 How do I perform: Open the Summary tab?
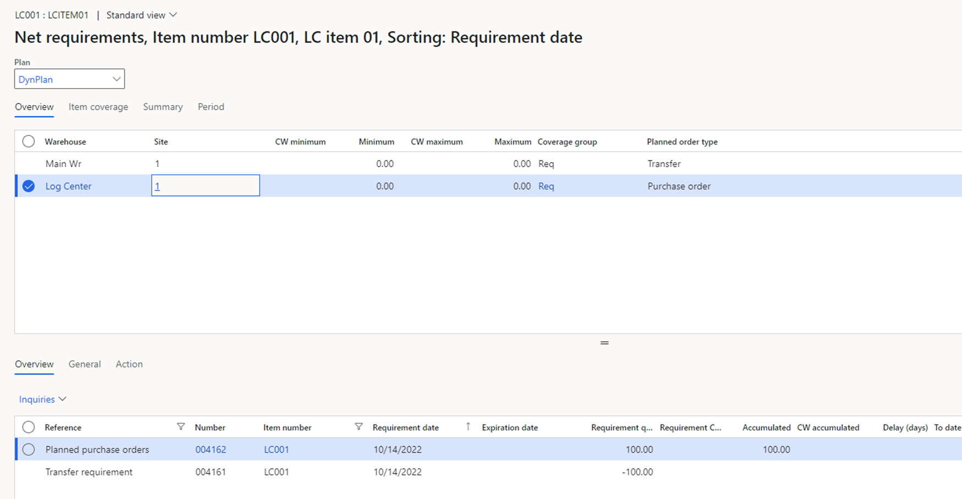(163, 107)
